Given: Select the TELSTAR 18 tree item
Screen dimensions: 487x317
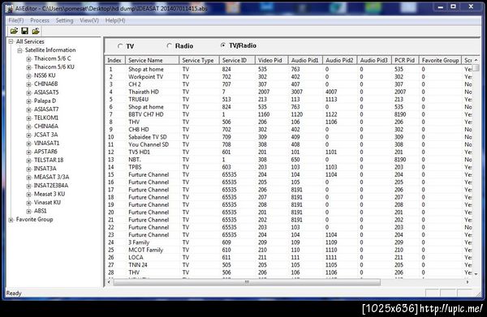Looking at the screenshot, I should pos(49,160).
